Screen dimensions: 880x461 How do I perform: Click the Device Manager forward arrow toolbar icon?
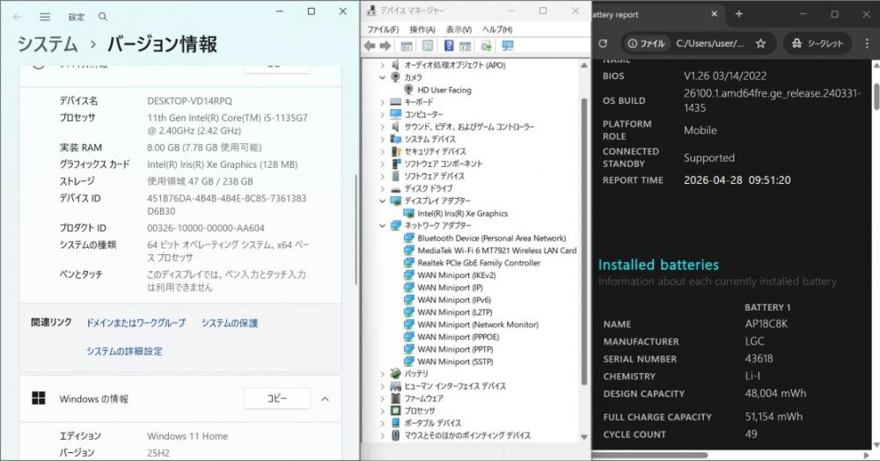385,46
